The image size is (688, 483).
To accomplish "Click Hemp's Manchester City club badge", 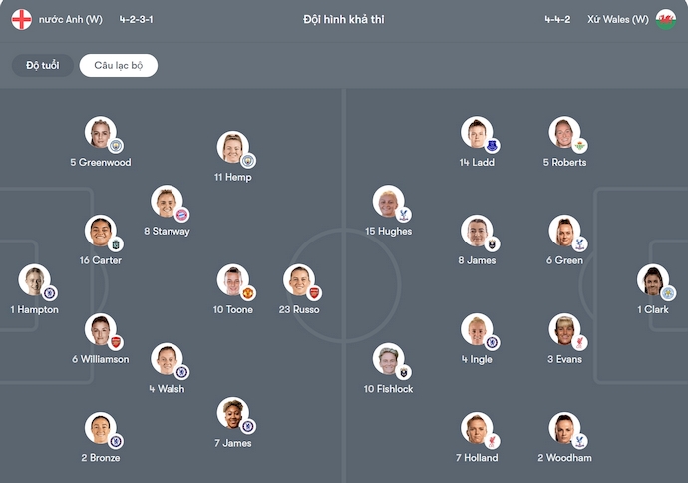I will [248, 161].
